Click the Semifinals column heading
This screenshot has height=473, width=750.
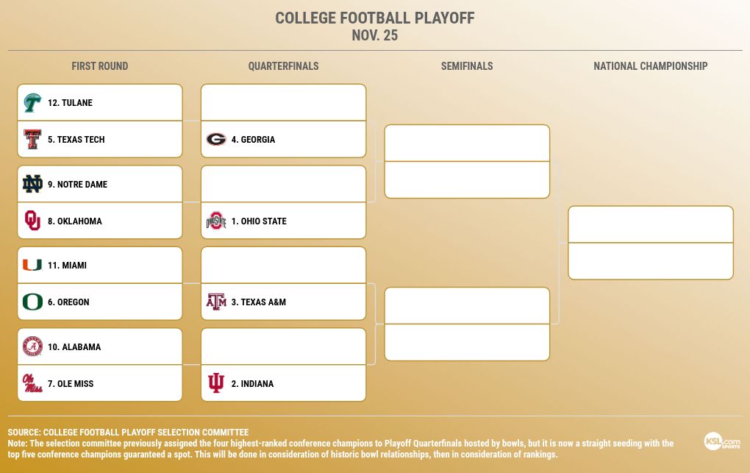(x=467, y=66)
